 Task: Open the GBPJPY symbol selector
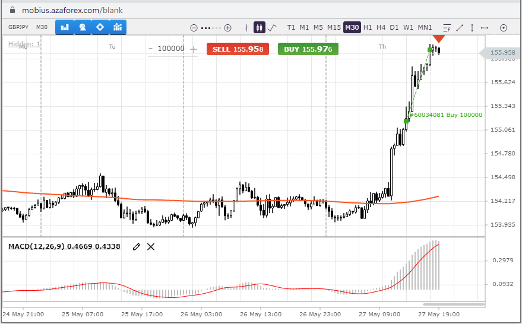point(19,27)
